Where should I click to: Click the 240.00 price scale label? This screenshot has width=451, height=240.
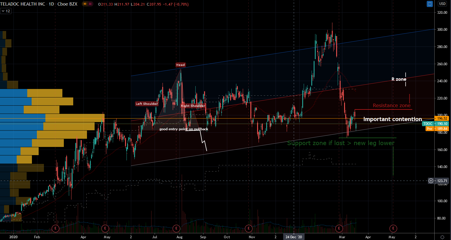[x=442, y=81]
